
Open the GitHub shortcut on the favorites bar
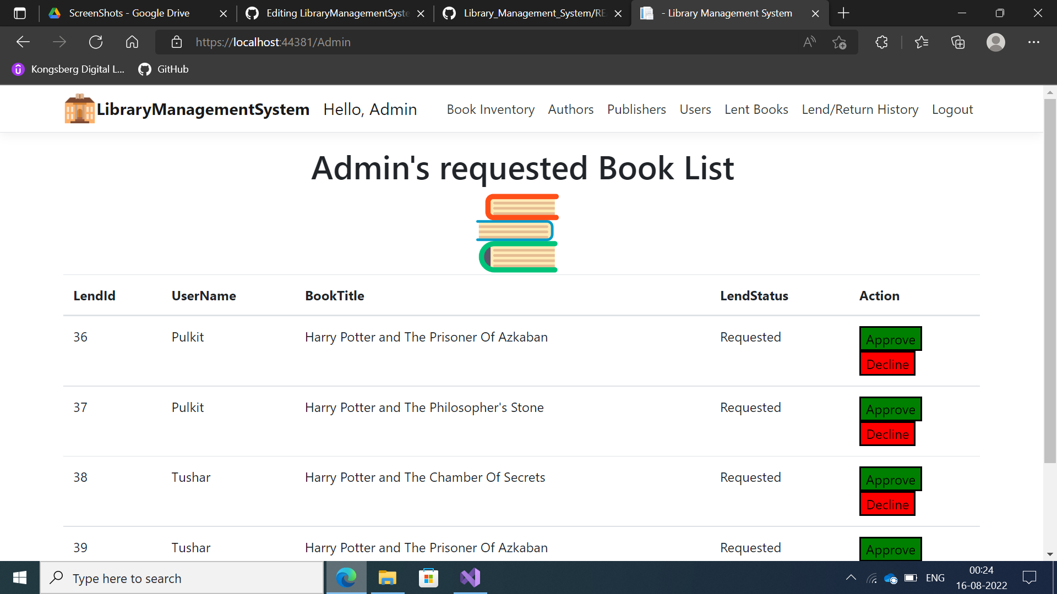tap(162, 69)
